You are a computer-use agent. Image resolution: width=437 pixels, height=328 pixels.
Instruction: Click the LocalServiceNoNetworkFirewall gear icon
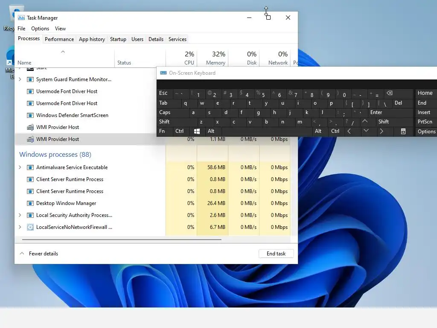30,227
